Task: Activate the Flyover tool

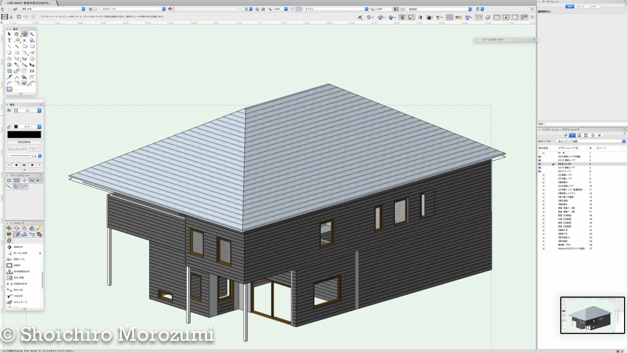Action: coord(24,34)
